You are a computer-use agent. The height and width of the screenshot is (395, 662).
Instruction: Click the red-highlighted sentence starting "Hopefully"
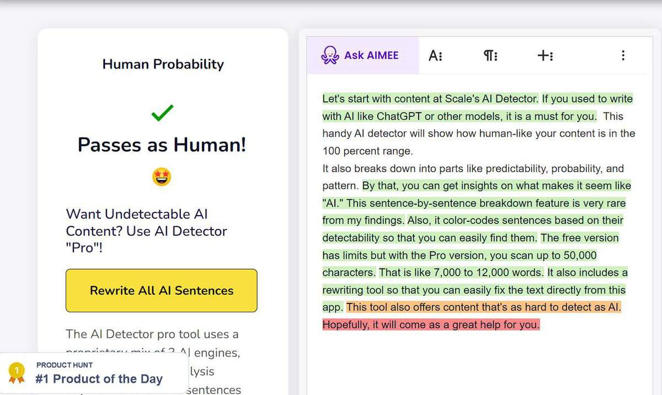point(431,325)
